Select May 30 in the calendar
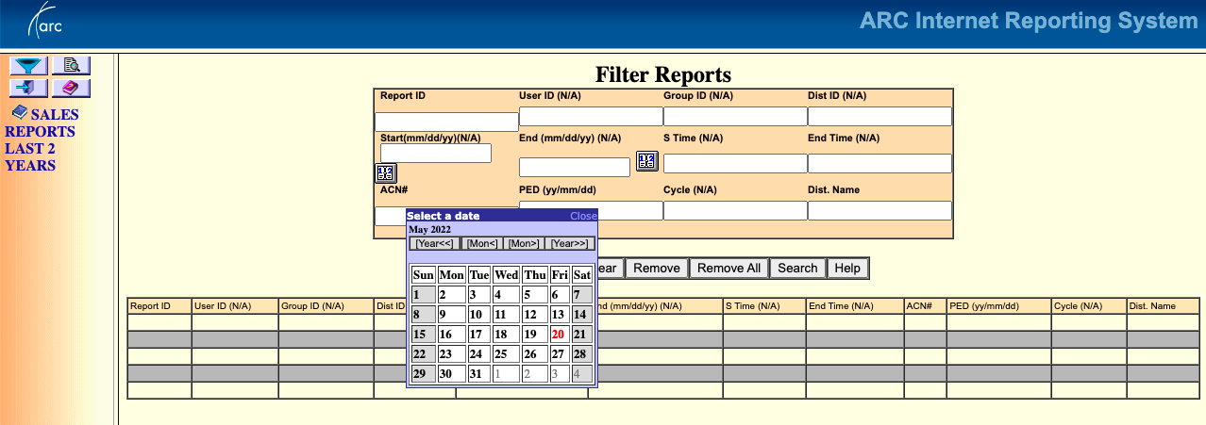The height and width of the screenshot is (425, 1206). click(451, 374)
